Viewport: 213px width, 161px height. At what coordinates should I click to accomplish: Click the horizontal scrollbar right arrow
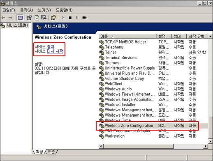(x=206, y=146)
